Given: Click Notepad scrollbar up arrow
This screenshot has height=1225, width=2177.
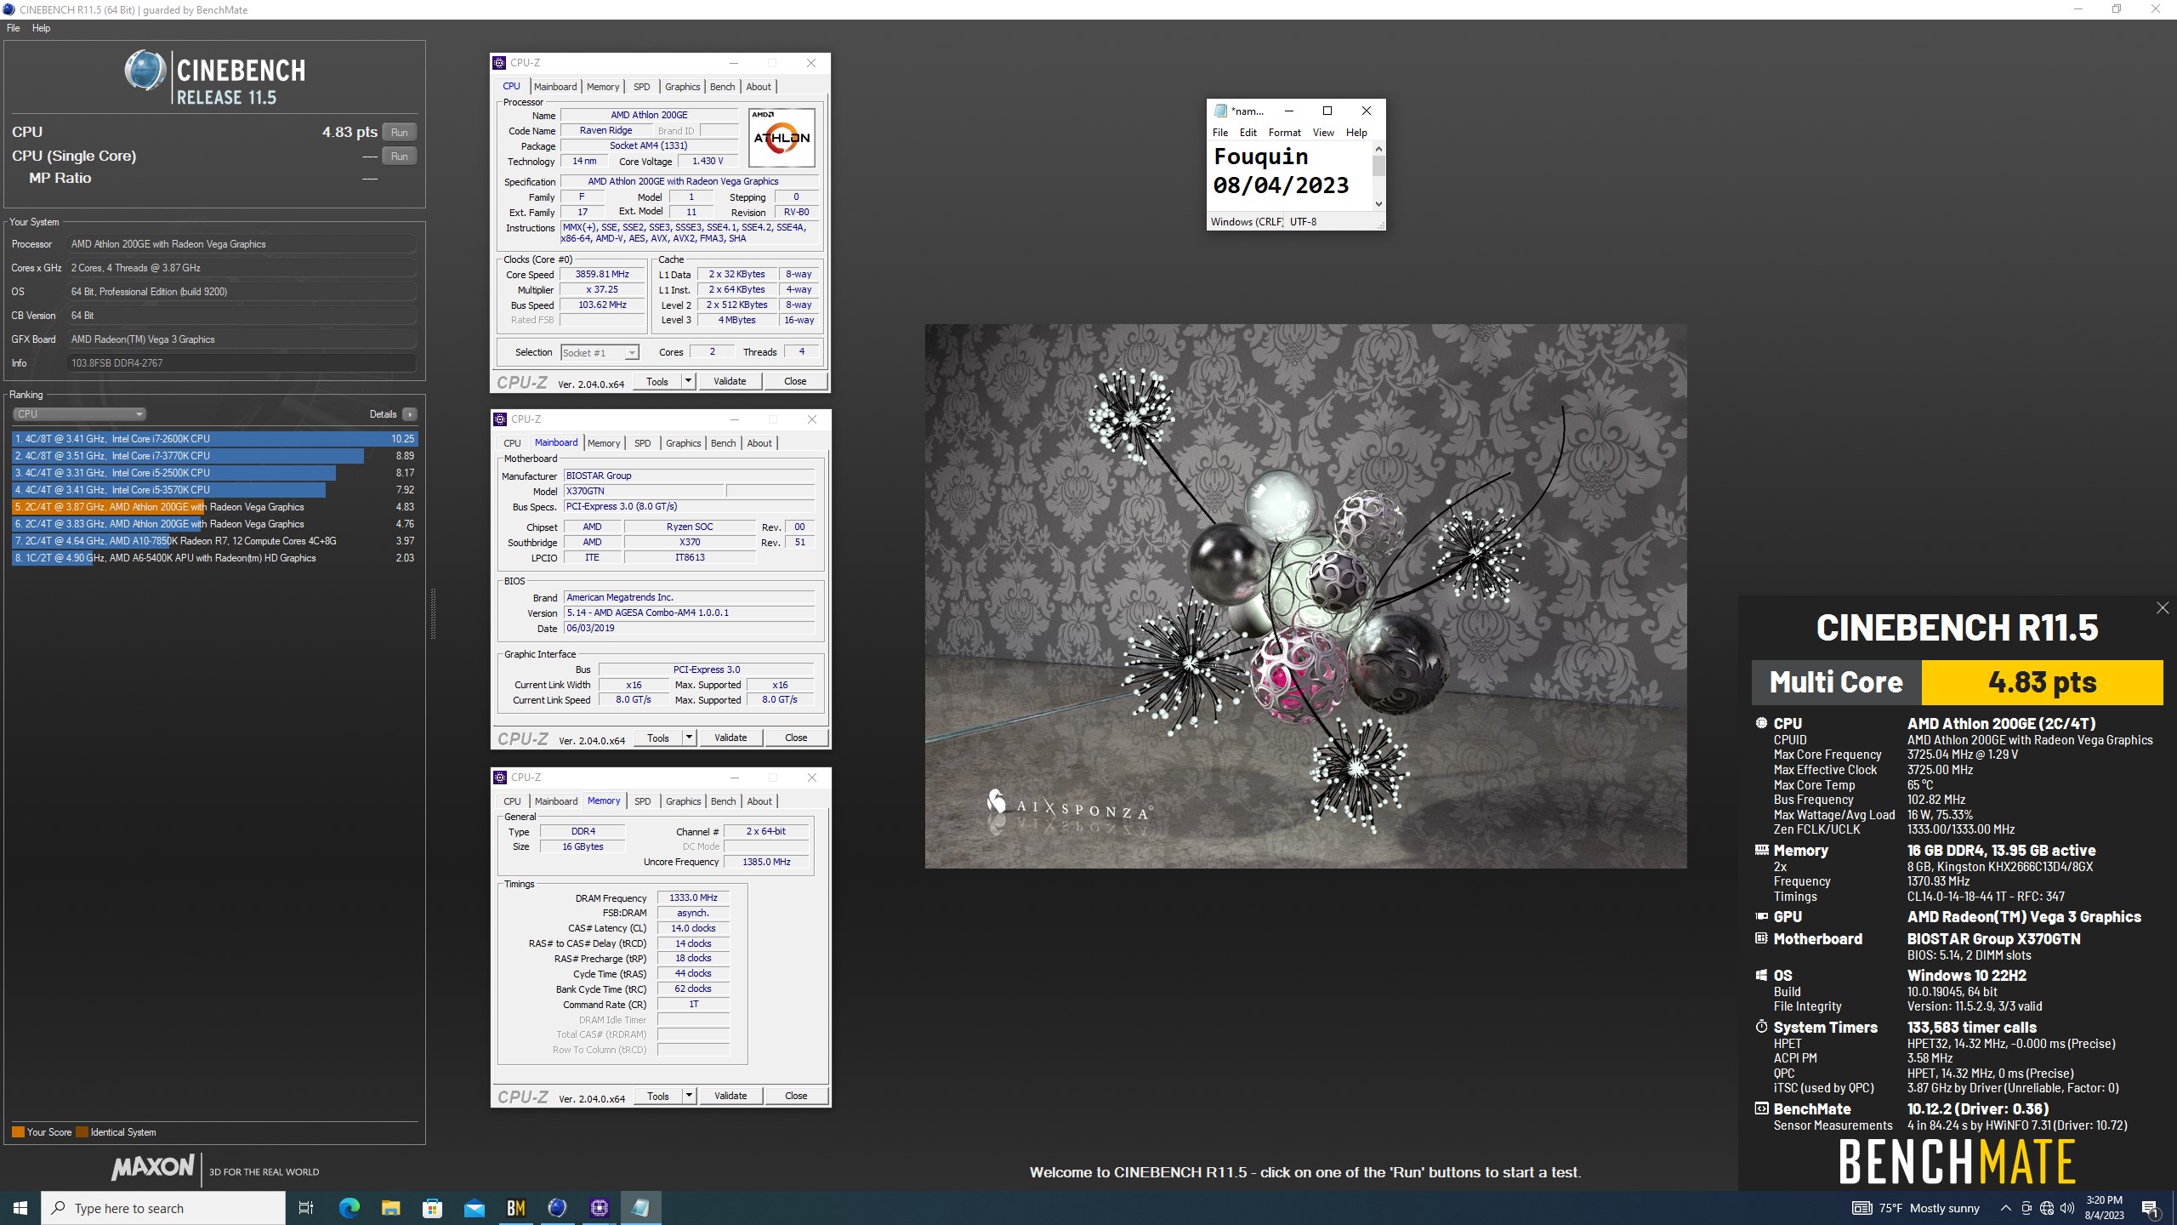Looking at the screenshot, I should pos(1378,149).
